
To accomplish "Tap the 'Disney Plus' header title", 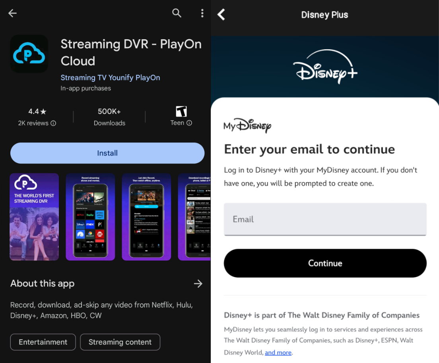I will pyautogui.click(x=324, y=15).
